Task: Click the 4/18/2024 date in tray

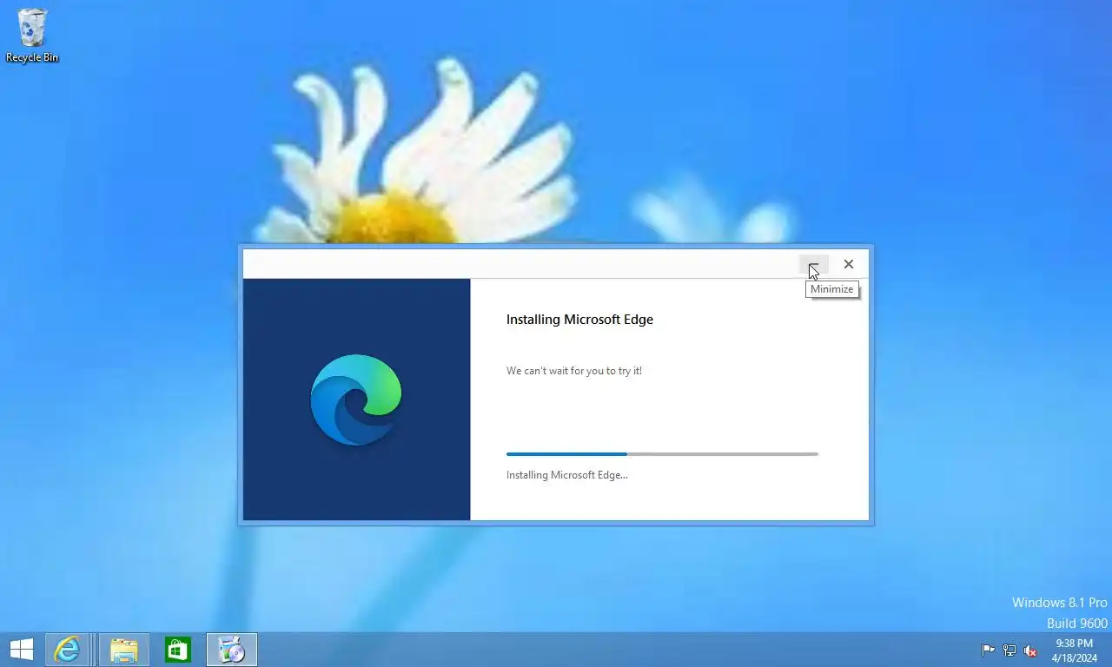Action: point(1074,657)
